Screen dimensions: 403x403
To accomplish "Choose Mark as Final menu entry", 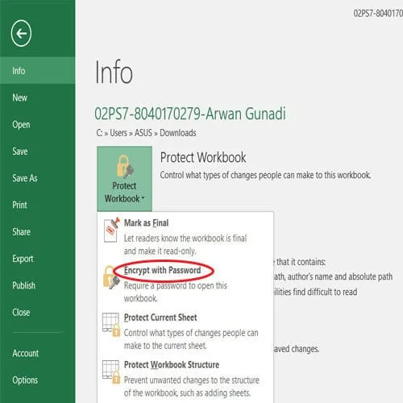I will (185, 236).
